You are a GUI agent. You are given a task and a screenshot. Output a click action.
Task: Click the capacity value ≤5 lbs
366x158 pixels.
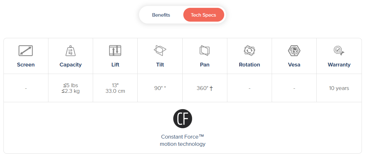click(70, 85)
